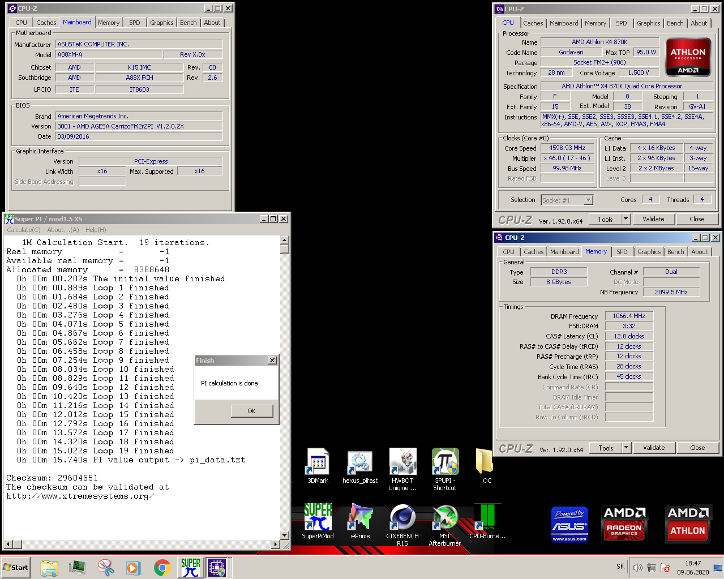Image resolution: width=724 pixels, height=579 pixels.
Task: Switch to CPU-Z via its taskbar icon
Action: (217, 567)
